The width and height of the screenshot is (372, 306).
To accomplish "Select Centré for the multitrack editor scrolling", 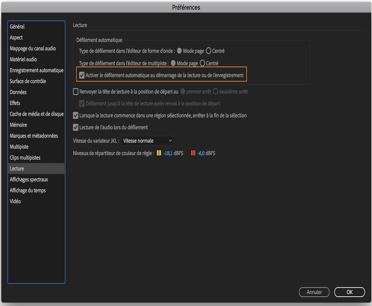I will click(203, 64).
